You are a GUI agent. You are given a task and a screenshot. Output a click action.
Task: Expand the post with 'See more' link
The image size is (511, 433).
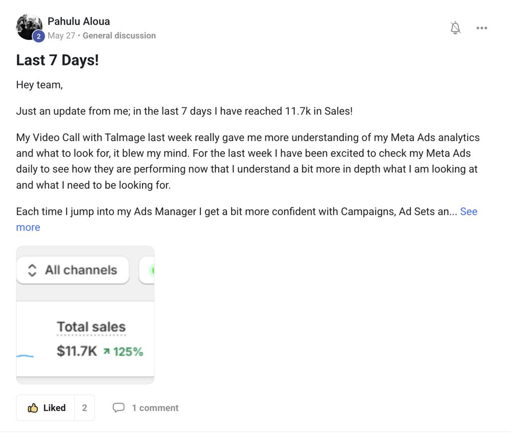point(469,212)
